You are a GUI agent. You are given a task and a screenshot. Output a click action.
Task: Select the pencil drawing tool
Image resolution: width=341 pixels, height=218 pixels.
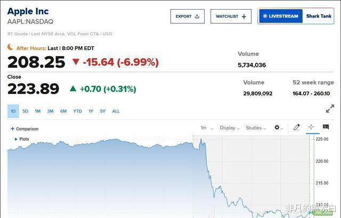297,128
